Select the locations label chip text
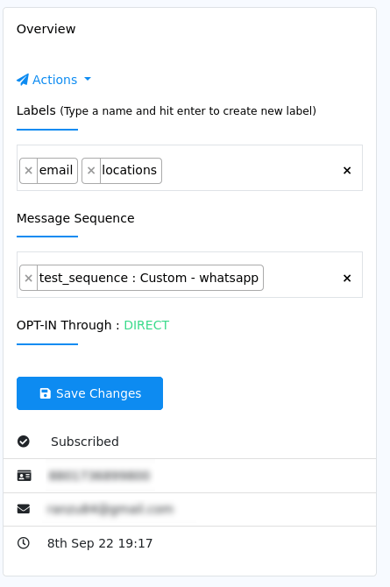Image resolution: width=390 pixels, height=587 pixels. tap(129, 170)
